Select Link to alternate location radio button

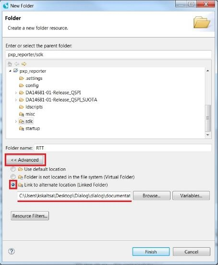(x=13, y=185)
